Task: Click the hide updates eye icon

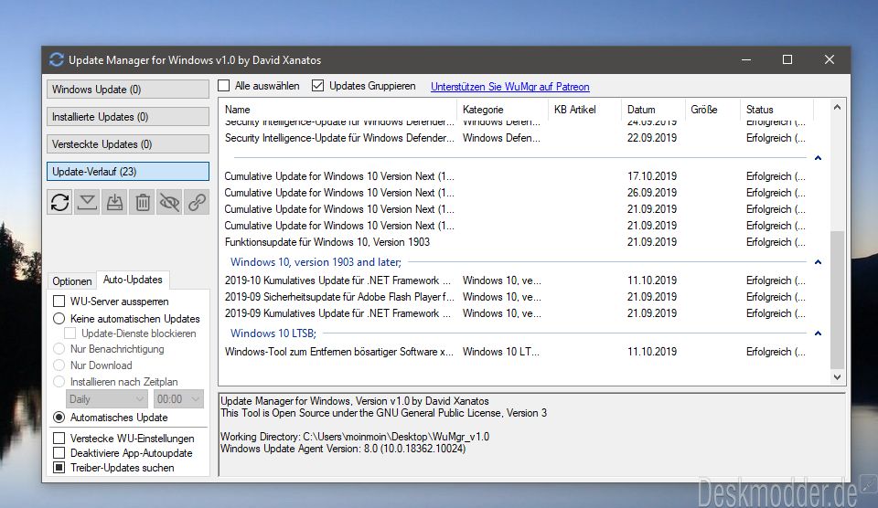Action: tap(170, 202)
